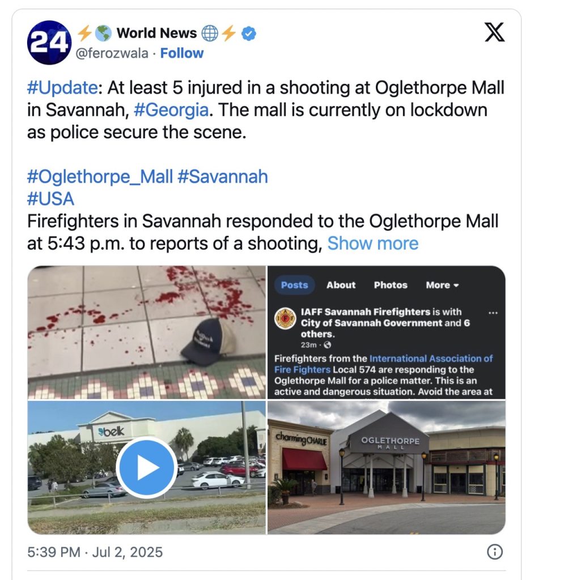The height and width of the screenshot is (580, 564).
Task: Play the Belk parking lot video
Action: 147,467
